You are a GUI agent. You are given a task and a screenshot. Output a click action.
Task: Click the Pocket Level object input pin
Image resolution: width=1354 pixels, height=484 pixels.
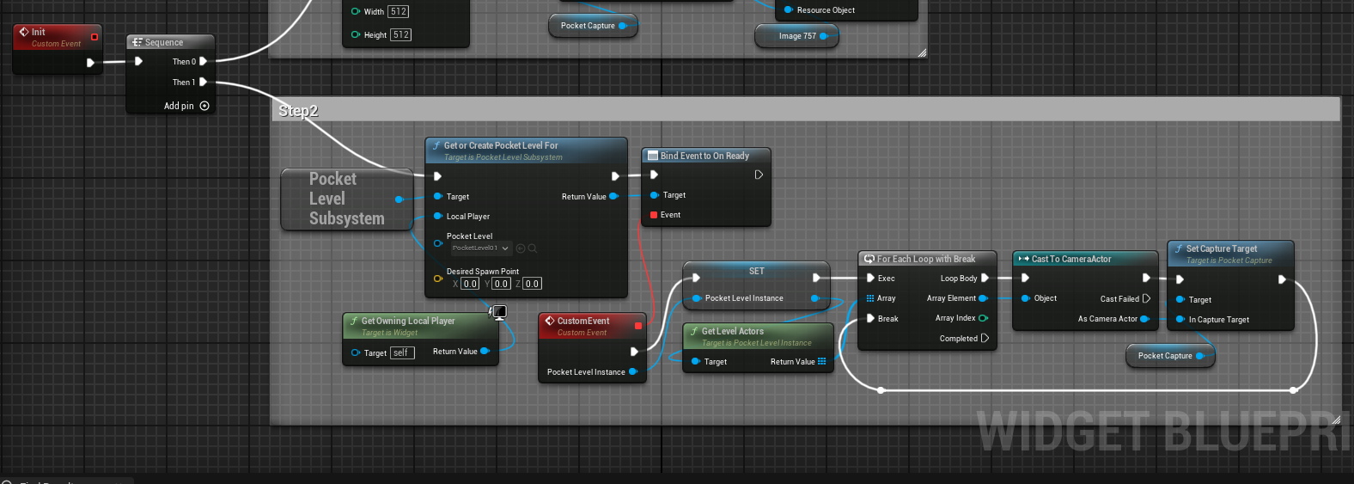tap(438, 243)
